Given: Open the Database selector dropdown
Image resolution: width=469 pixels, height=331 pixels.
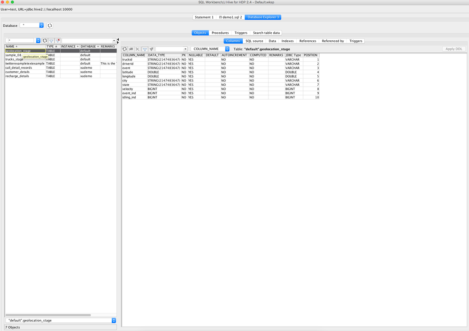Looking at the screenshot, I should point(41,25).
